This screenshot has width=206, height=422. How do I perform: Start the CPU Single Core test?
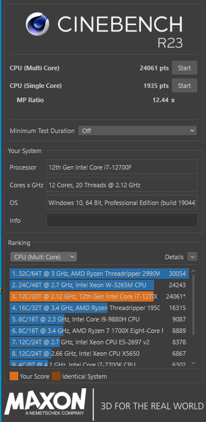pyautogui.click(x=184, y=86)
